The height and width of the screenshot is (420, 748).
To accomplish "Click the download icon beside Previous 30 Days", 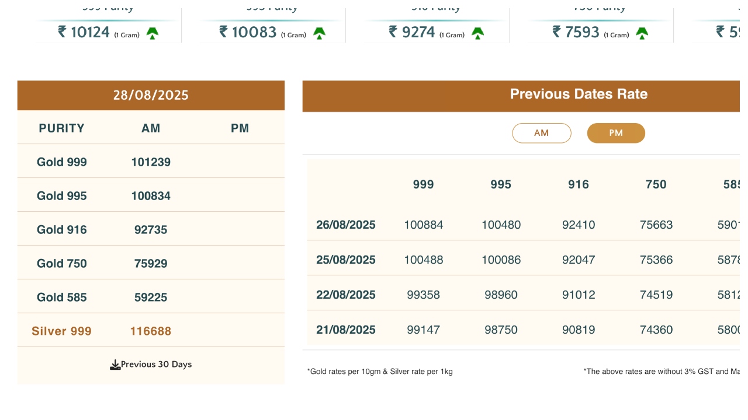I will 116,364.
